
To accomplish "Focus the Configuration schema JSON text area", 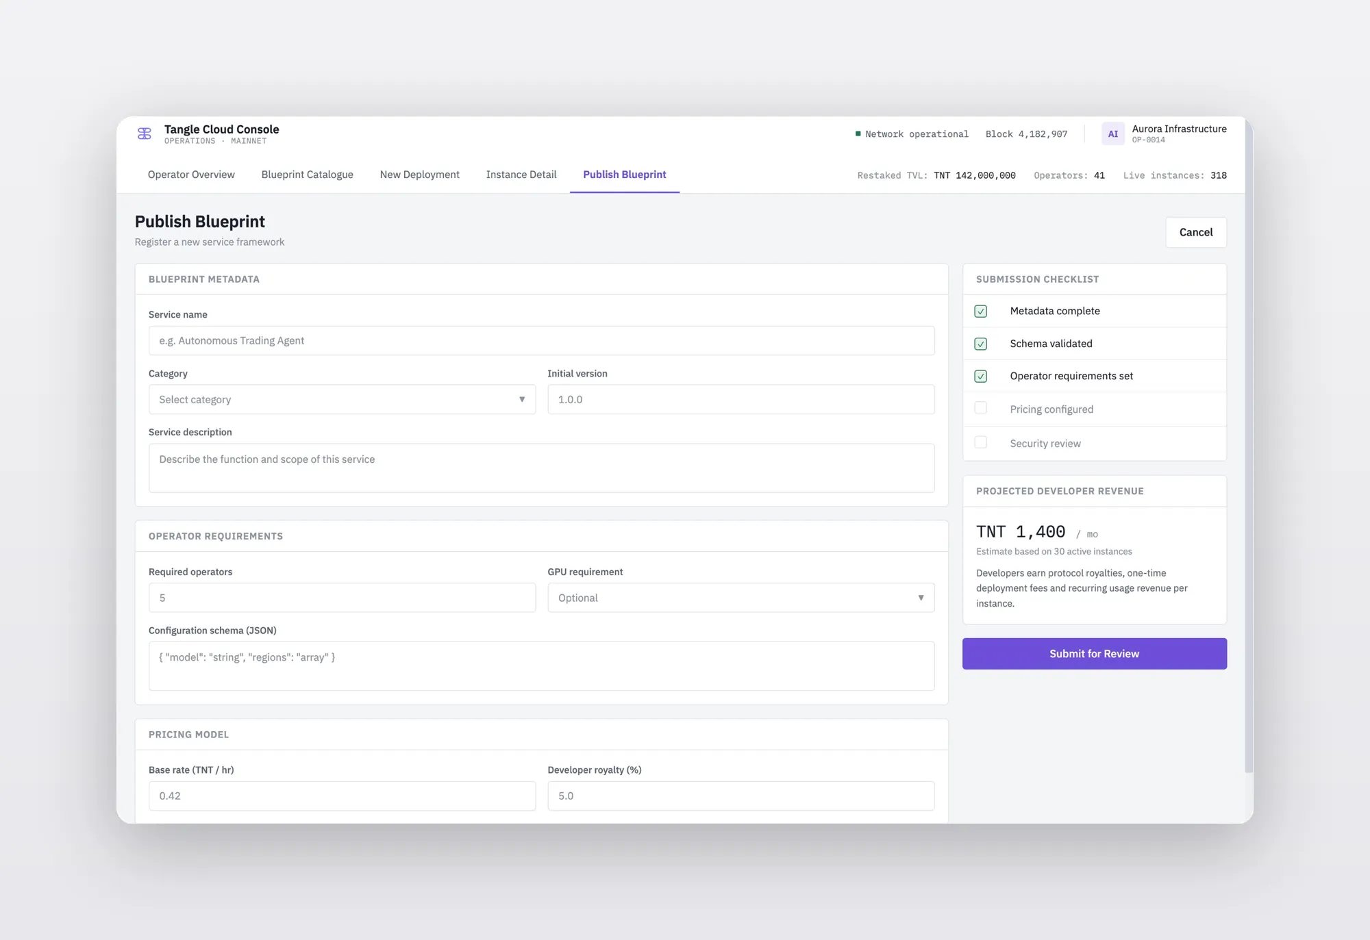I will point(541,666).
